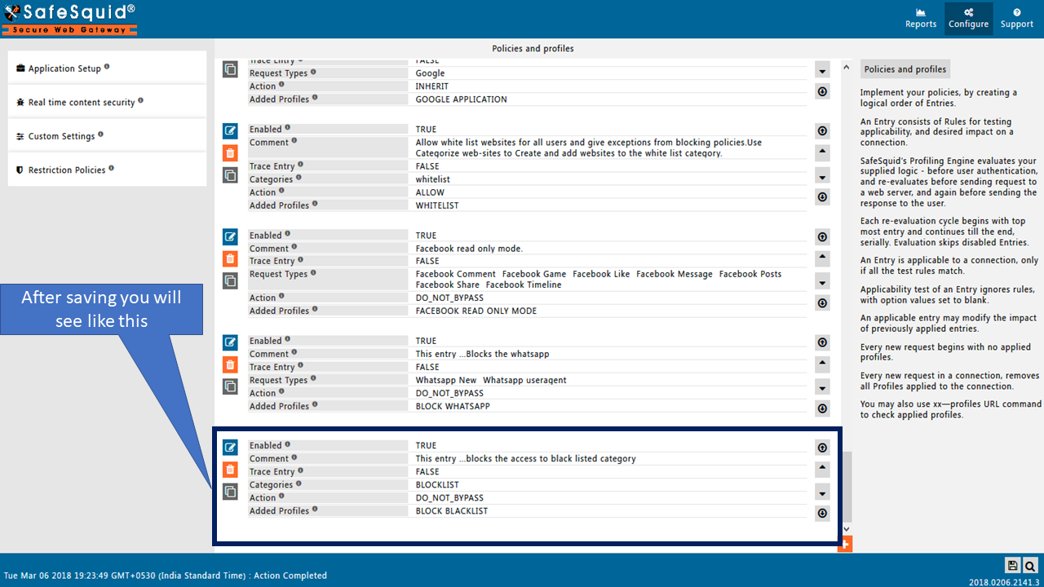Open Custom Settings section
This screenshot has width=1044, height=587.
tap(107, 136)
